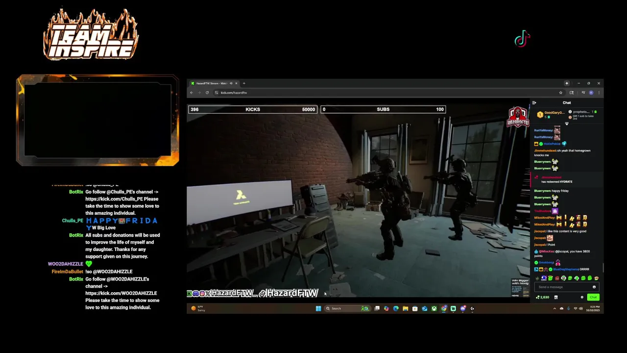Collapse the chat panel with arrow icon
Viewport: 627px width, 353px height.
click(534, 103)
